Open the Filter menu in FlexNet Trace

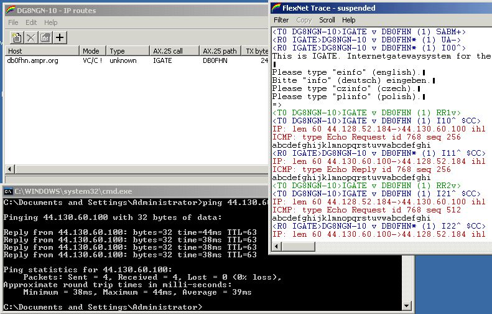pyautogui.click(x=281, y=20)
